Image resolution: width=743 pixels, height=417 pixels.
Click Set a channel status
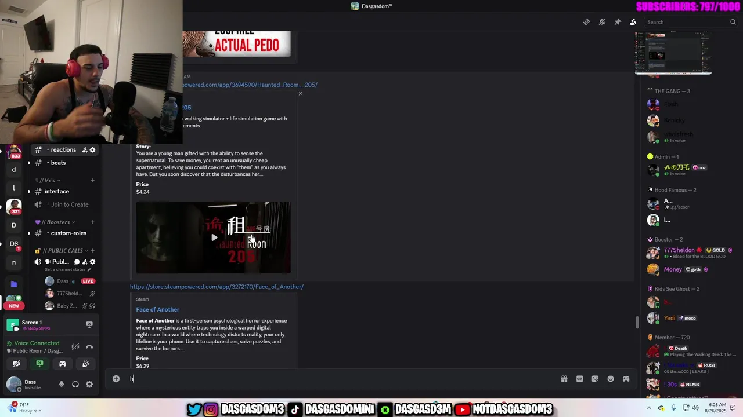[67, 269]
